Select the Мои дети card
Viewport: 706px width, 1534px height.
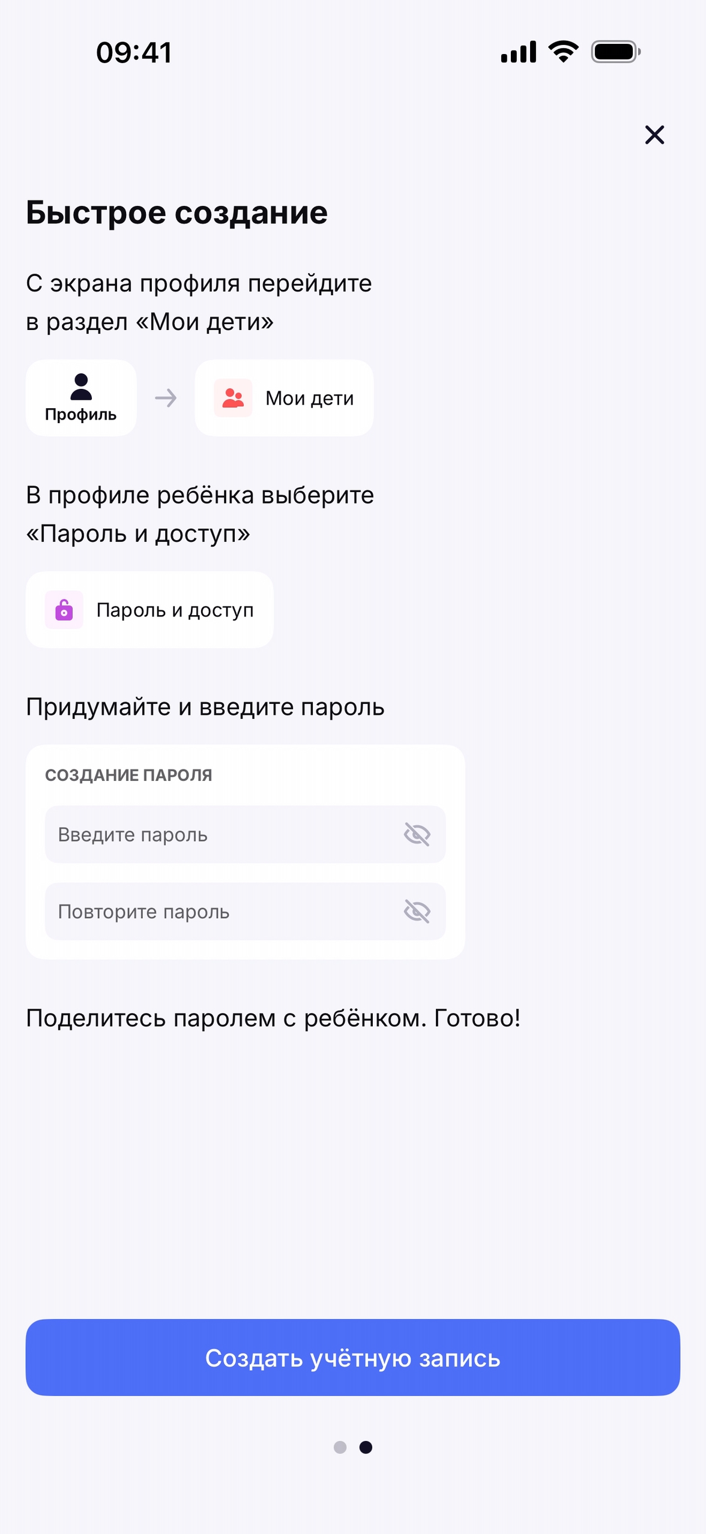pyautogui.click(x=284, y=398)
